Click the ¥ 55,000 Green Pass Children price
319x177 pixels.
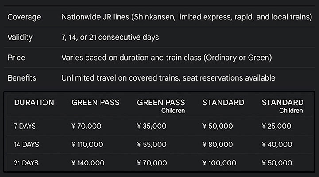pyautogui.click(x=152, y=145)
